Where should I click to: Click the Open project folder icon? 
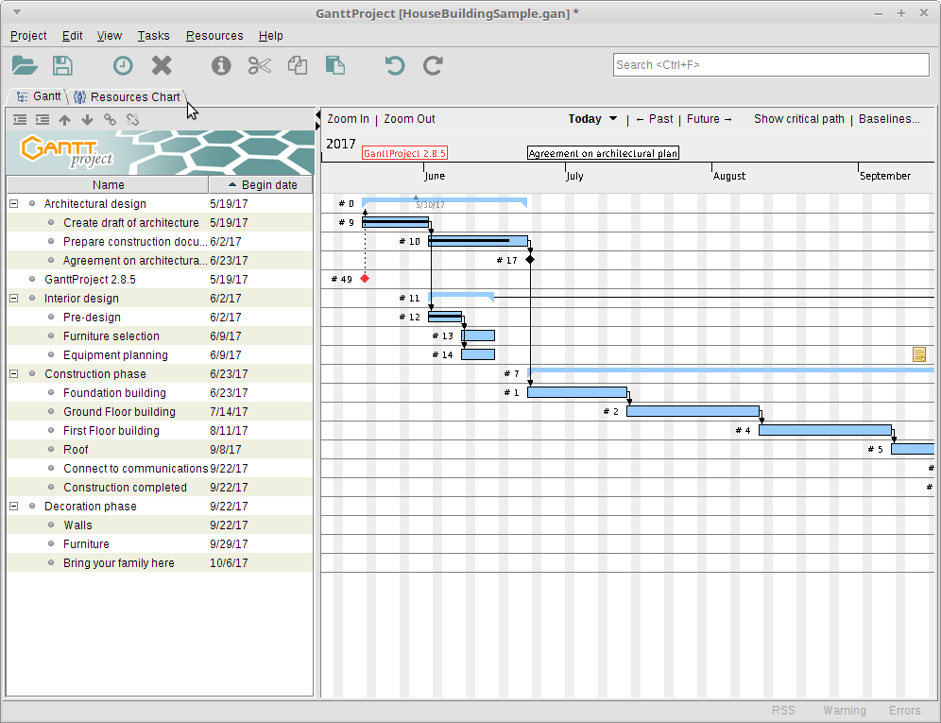[x=25, y=65]
